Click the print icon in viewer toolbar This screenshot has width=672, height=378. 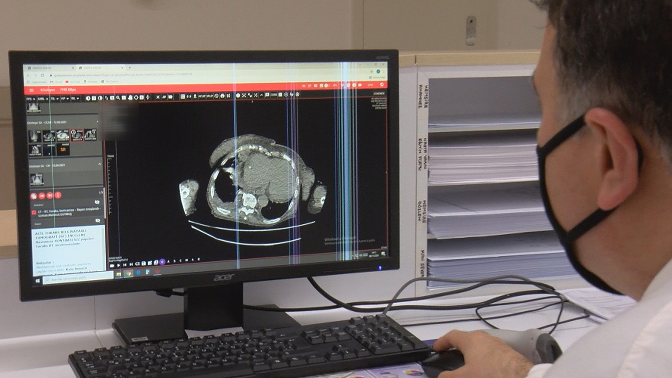tap(223, 96)
